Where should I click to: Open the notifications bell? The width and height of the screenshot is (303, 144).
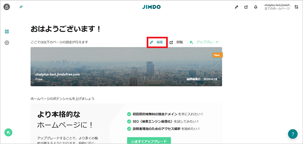[x=256, y=7]
